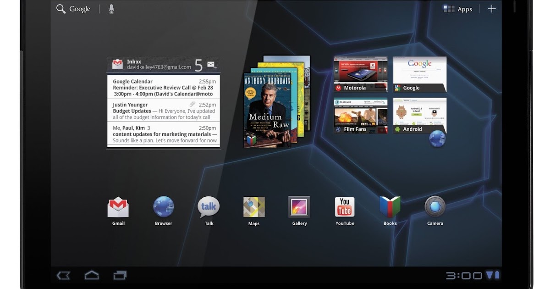550x289 pixels.
Task: Open the Google bookmark thumbnail
Action: pos(420,74)
